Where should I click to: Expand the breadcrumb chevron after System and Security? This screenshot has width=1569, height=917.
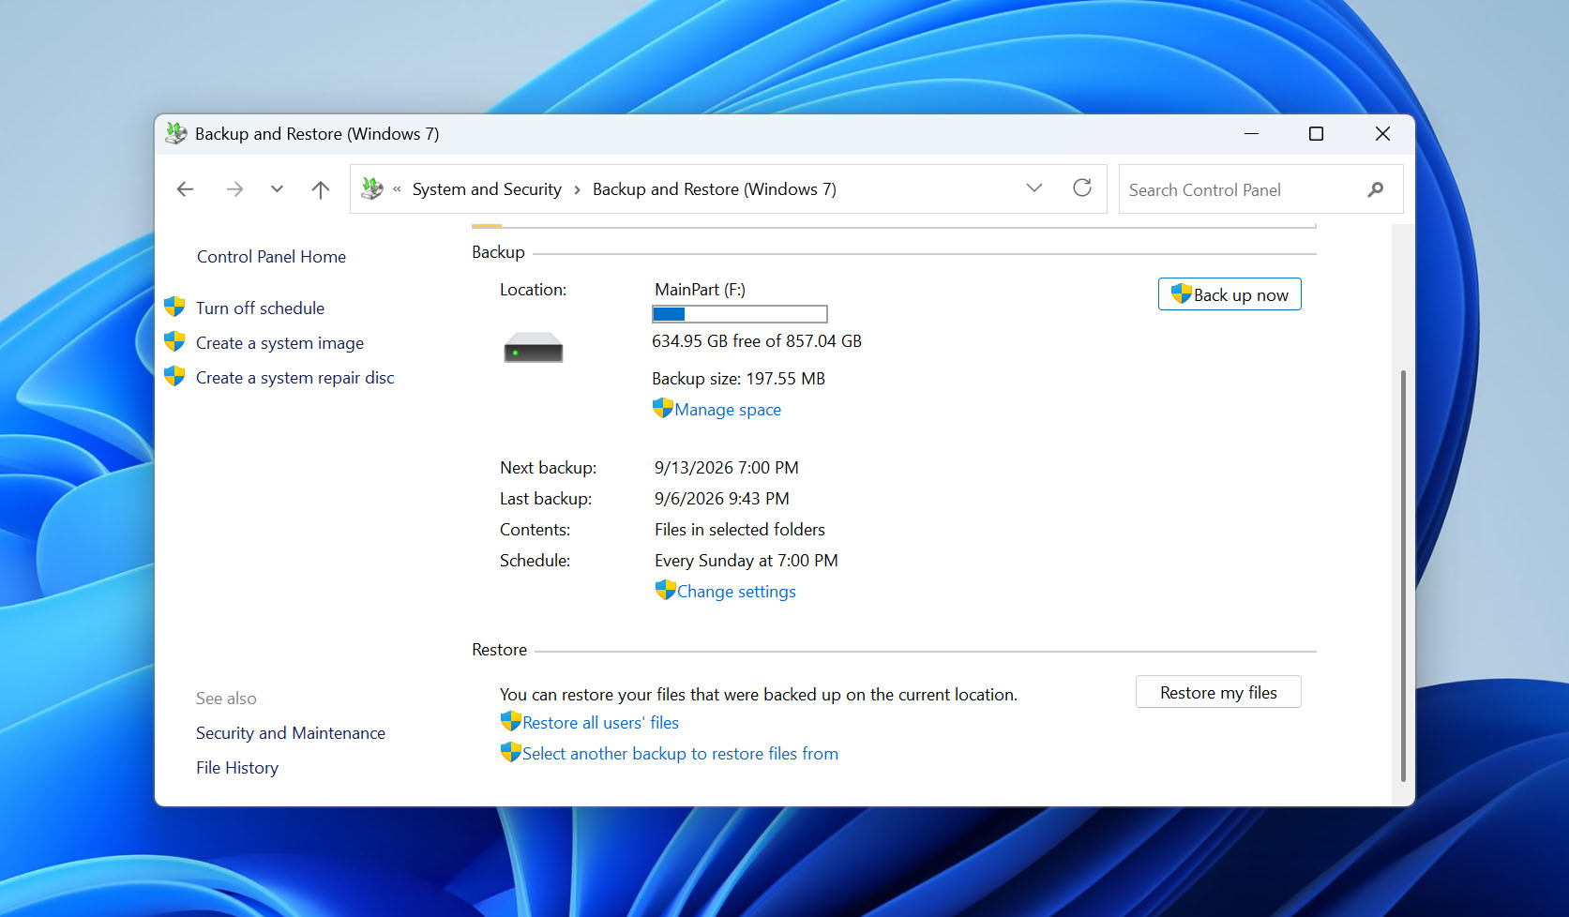click(x=577, y=189)
